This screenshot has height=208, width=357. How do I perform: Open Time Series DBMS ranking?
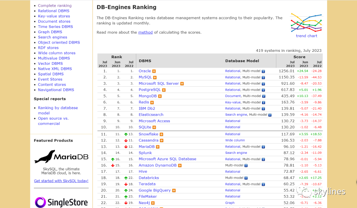click(55, 27)
